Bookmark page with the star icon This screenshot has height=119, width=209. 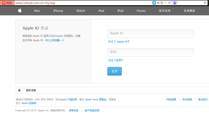158,3
